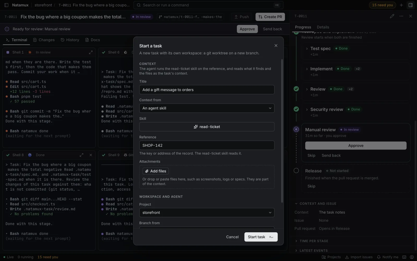Expand the Test spec stage
The width and height of the screenshot is (417, 261).
[x=307, y=49]
